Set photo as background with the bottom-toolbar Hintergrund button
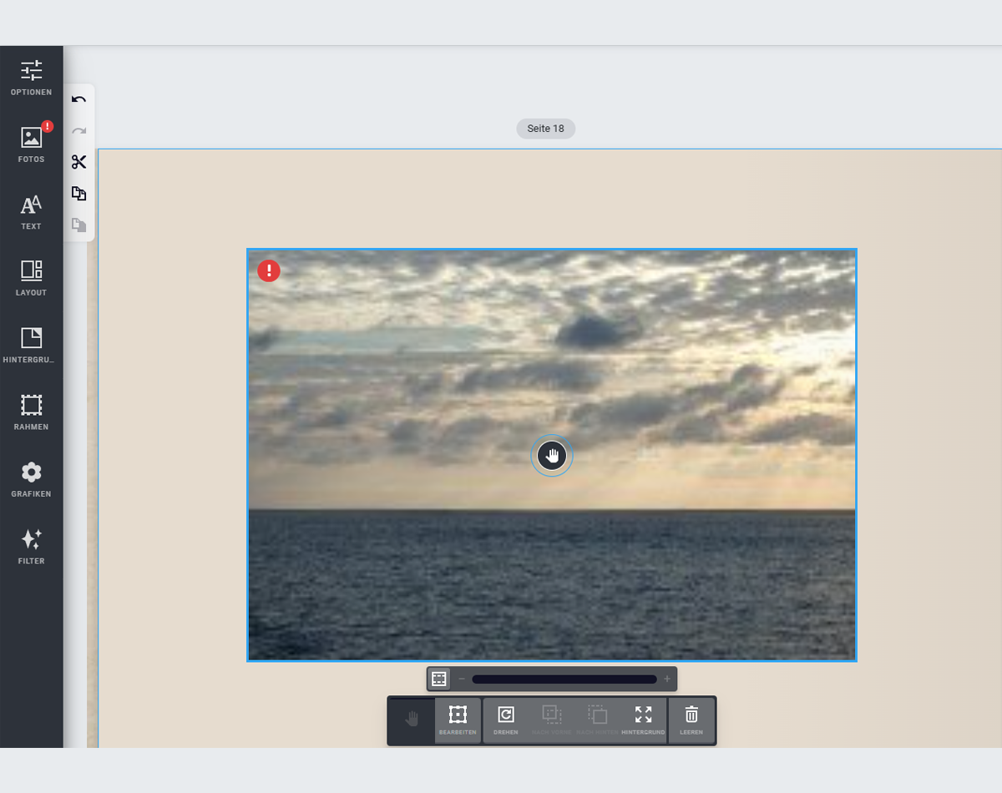 point(643,720)
